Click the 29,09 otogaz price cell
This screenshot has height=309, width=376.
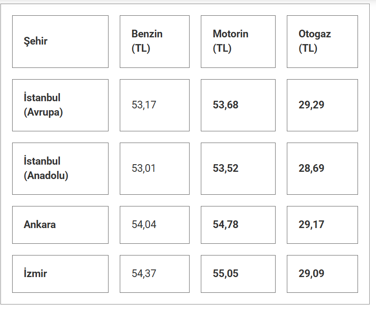tap(322, 273)
